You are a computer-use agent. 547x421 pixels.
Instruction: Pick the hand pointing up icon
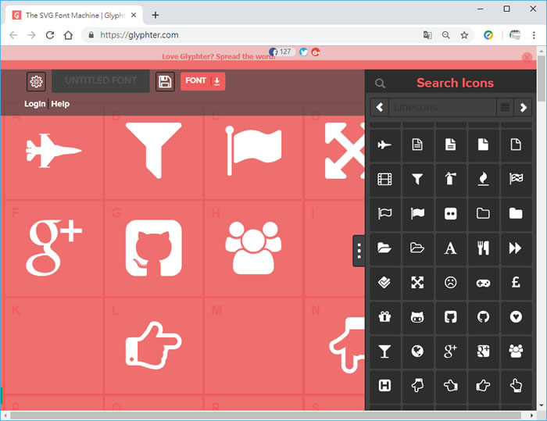click(516, 386)
